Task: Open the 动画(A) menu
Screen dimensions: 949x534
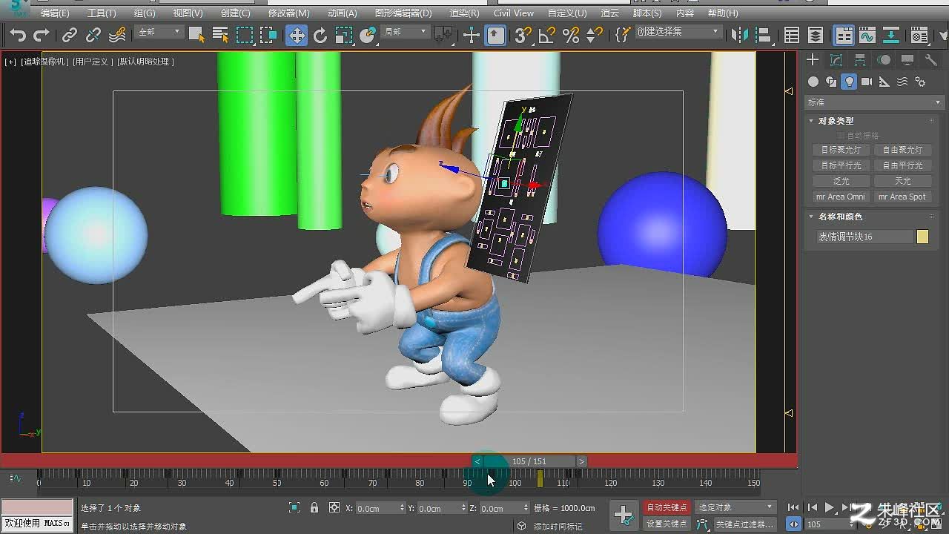Action: tap(342, 13)
